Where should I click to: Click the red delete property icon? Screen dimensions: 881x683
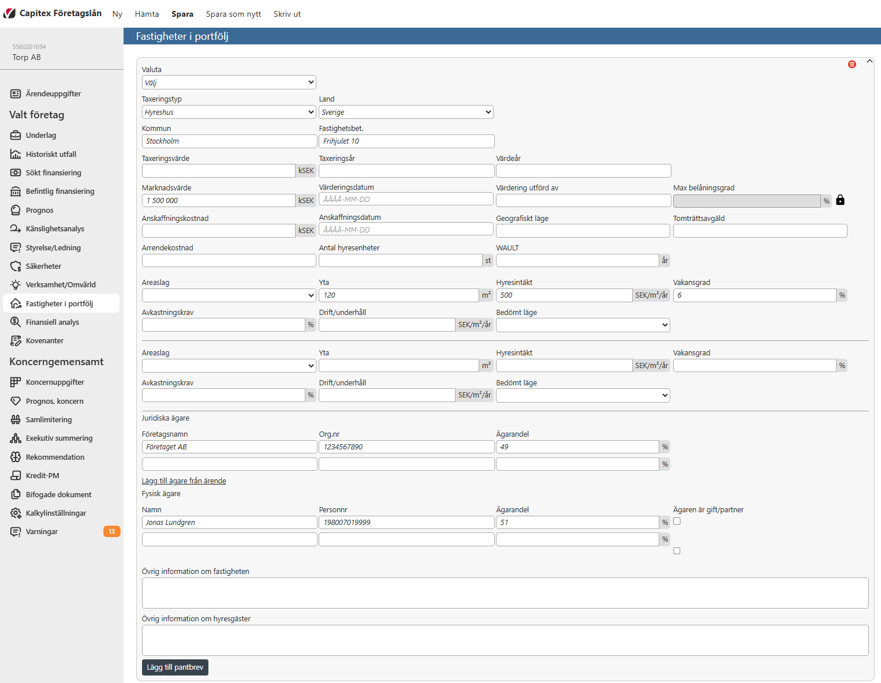pos(852,64)
